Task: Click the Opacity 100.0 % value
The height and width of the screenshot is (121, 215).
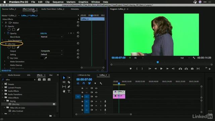Action: click(43, 33)
